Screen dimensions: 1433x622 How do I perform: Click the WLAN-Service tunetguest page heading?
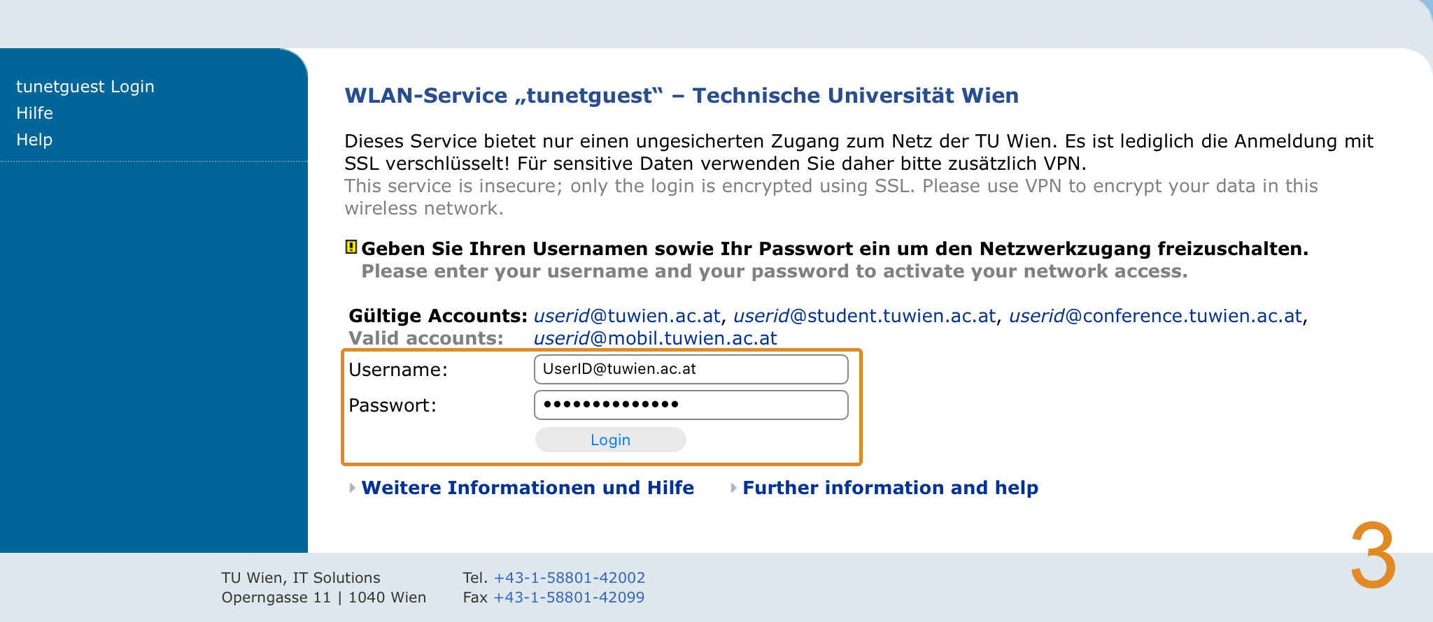point(682,96)
